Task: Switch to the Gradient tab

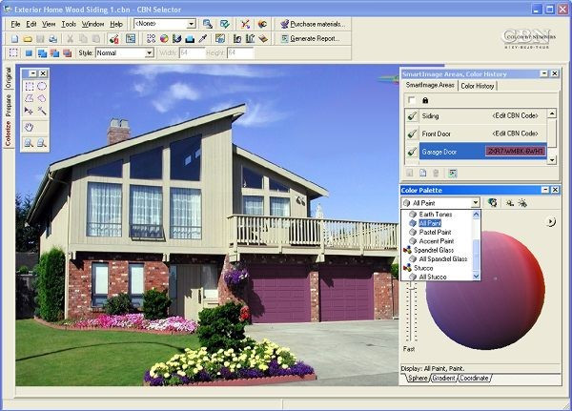Action: pos(443,379)
